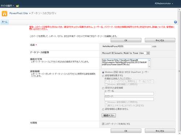This screenshot has height=135, width=181.
Task: Open the blue help question mark icon
Action: 176,22
